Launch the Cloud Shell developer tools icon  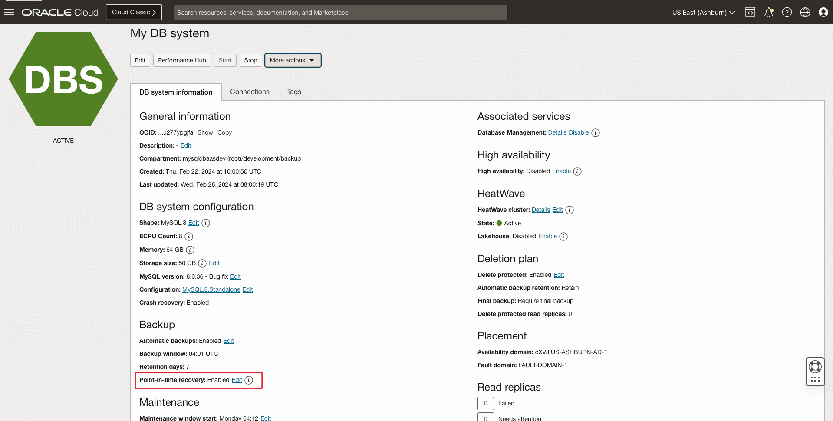(750, 12)
